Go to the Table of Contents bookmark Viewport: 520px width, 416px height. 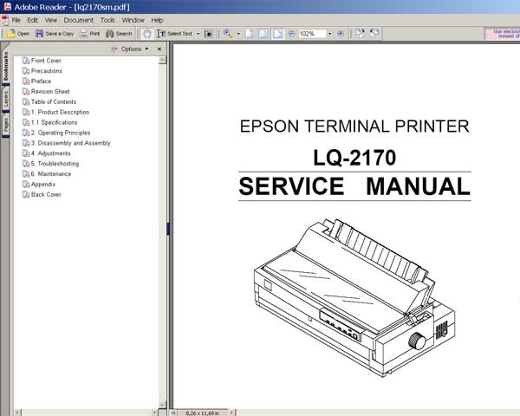[54, 102]
